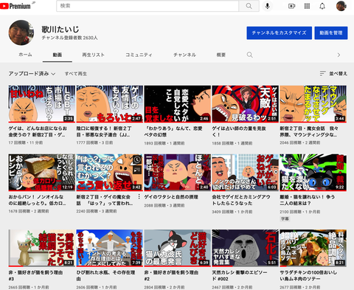Image resolution: width=354 pixels, height=290 pixels.
Task: Open the 恋愛ベタが自覚しないこと thumbnail
Action: click(x=177, y=104)
